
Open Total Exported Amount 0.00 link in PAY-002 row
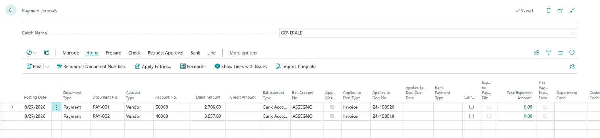[x=528, y=116]
